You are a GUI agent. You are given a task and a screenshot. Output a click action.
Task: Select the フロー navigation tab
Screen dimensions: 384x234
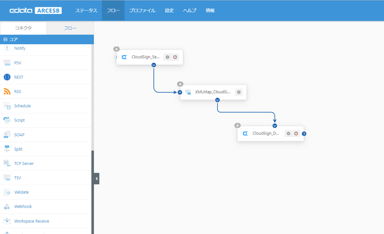point(113,11)
